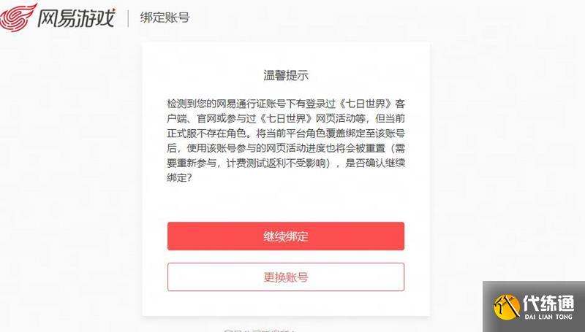Click empty dialog space above 继续绑定 button

coord(286,203)
